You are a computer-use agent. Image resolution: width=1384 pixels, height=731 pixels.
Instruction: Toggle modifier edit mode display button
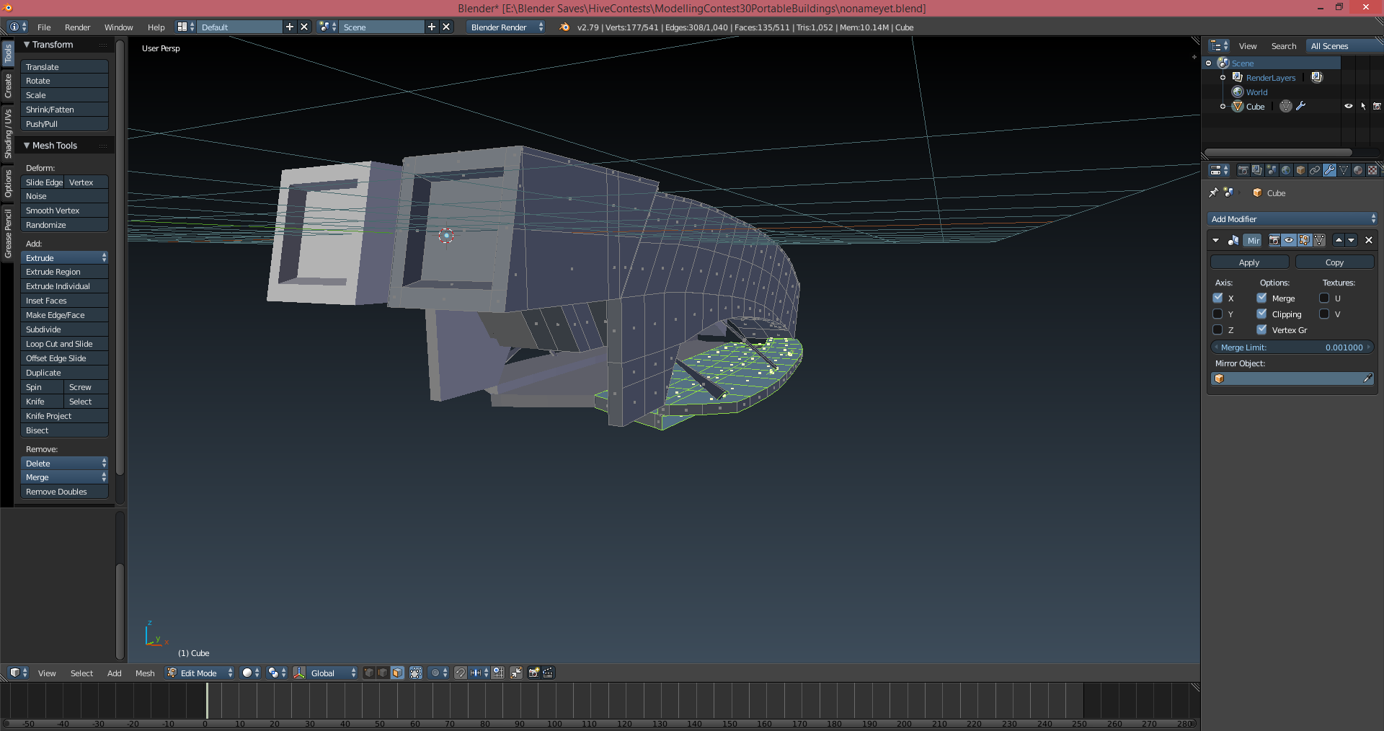point(1304,240)
